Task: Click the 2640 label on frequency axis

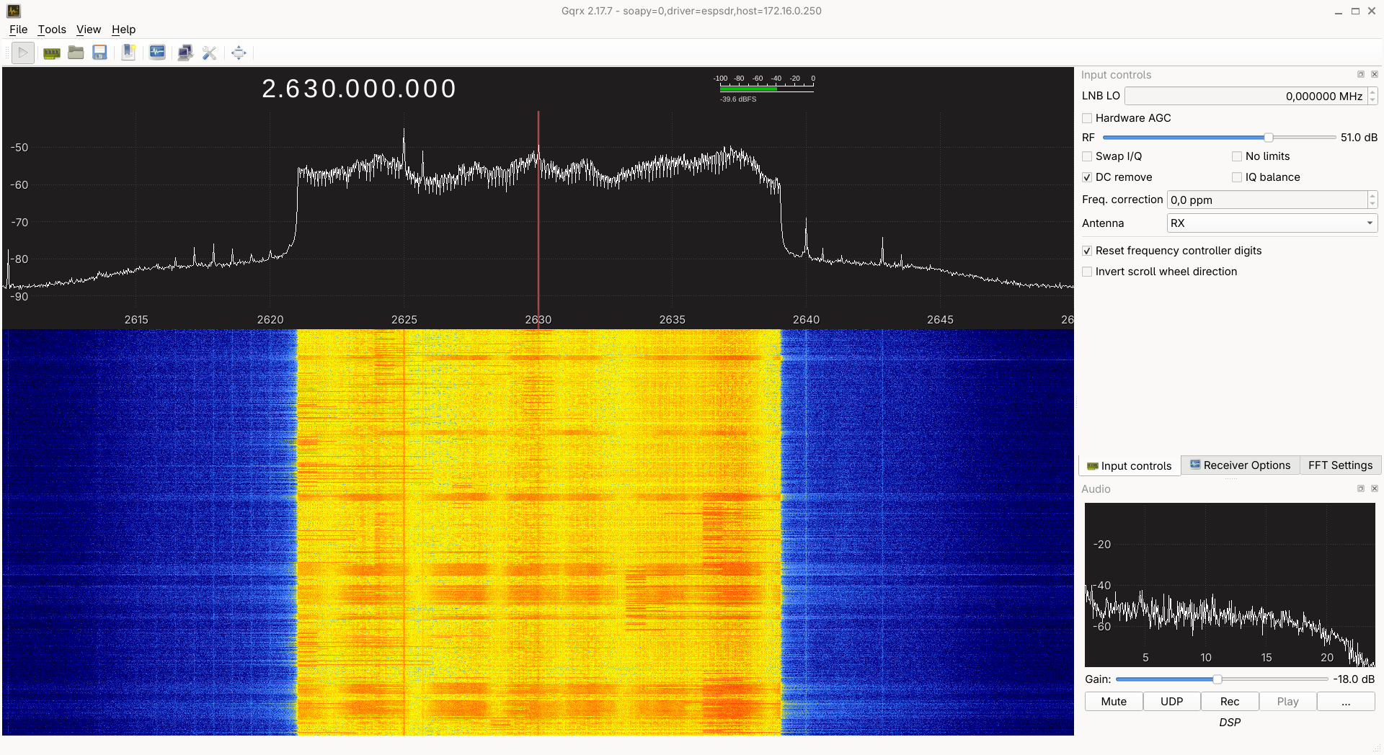Action: pos(806,320)
